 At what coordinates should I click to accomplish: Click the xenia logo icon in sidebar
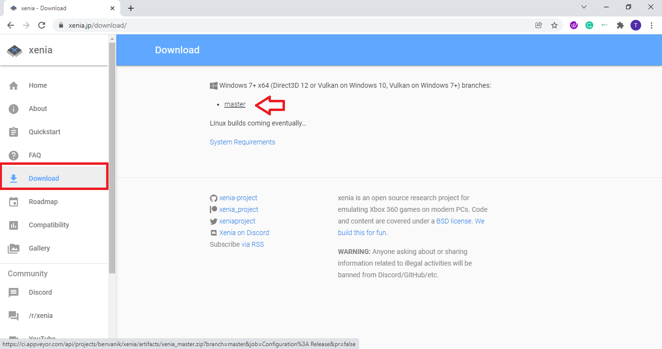[x=15, y=50]
